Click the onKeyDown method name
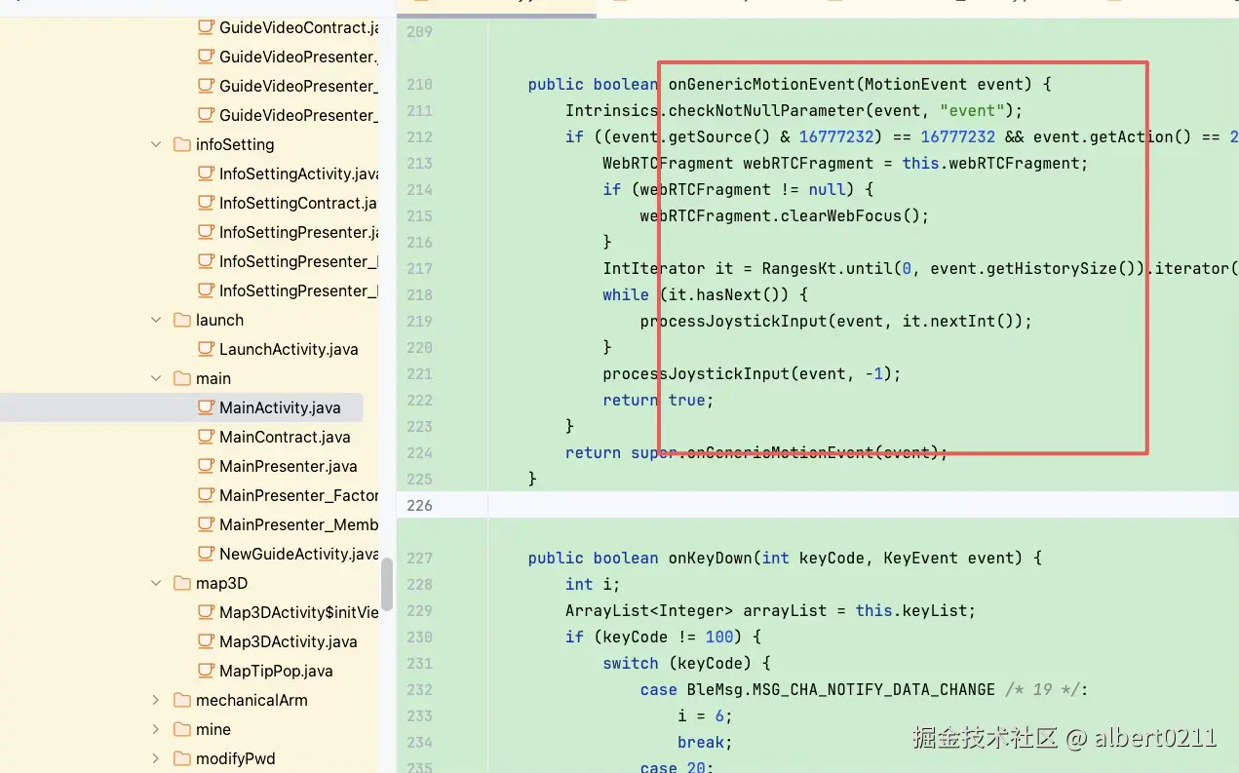The height and width of the screenshot is (773, 1239). click(x=711, y=558)
